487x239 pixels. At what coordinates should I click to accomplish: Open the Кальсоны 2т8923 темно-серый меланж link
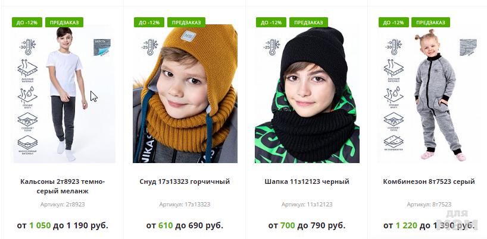pos(63,186)
